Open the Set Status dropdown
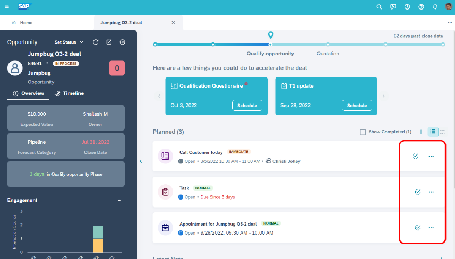The image size is (455, 259). point(69,42)
